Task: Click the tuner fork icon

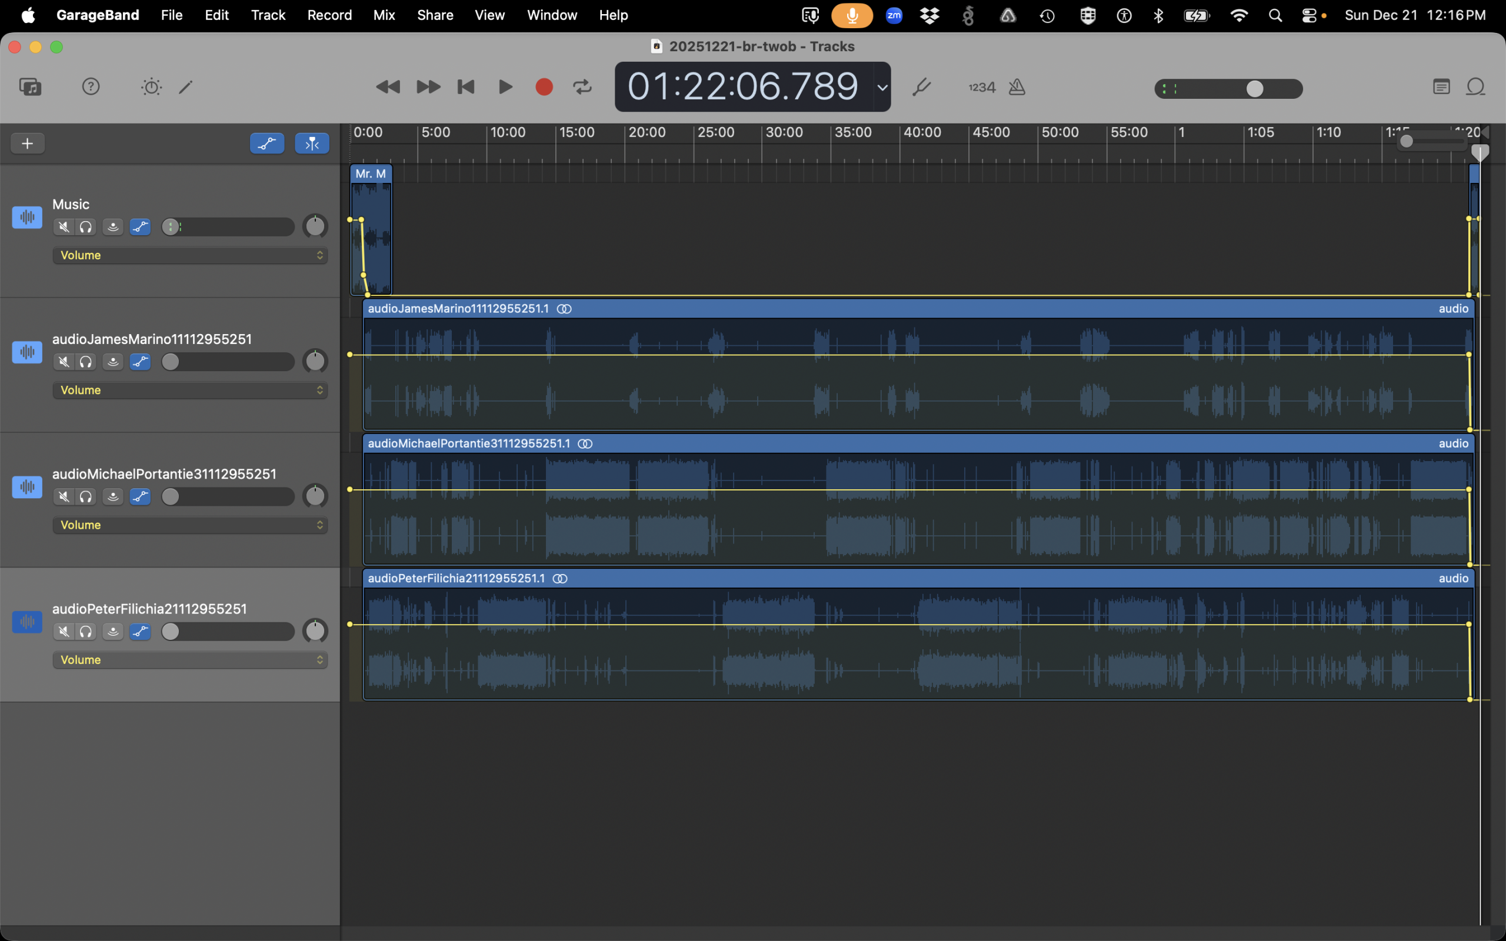Action: (x=921, y=86)
